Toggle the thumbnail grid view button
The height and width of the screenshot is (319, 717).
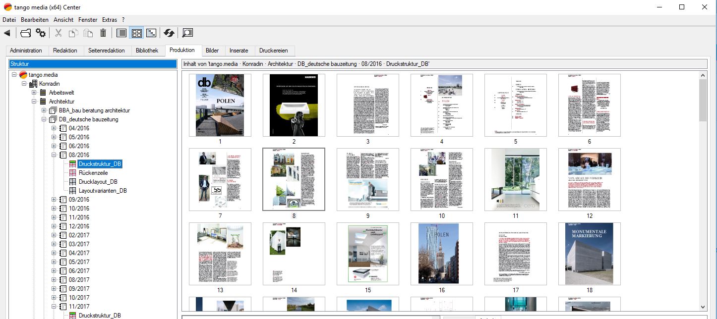(136, 33)
